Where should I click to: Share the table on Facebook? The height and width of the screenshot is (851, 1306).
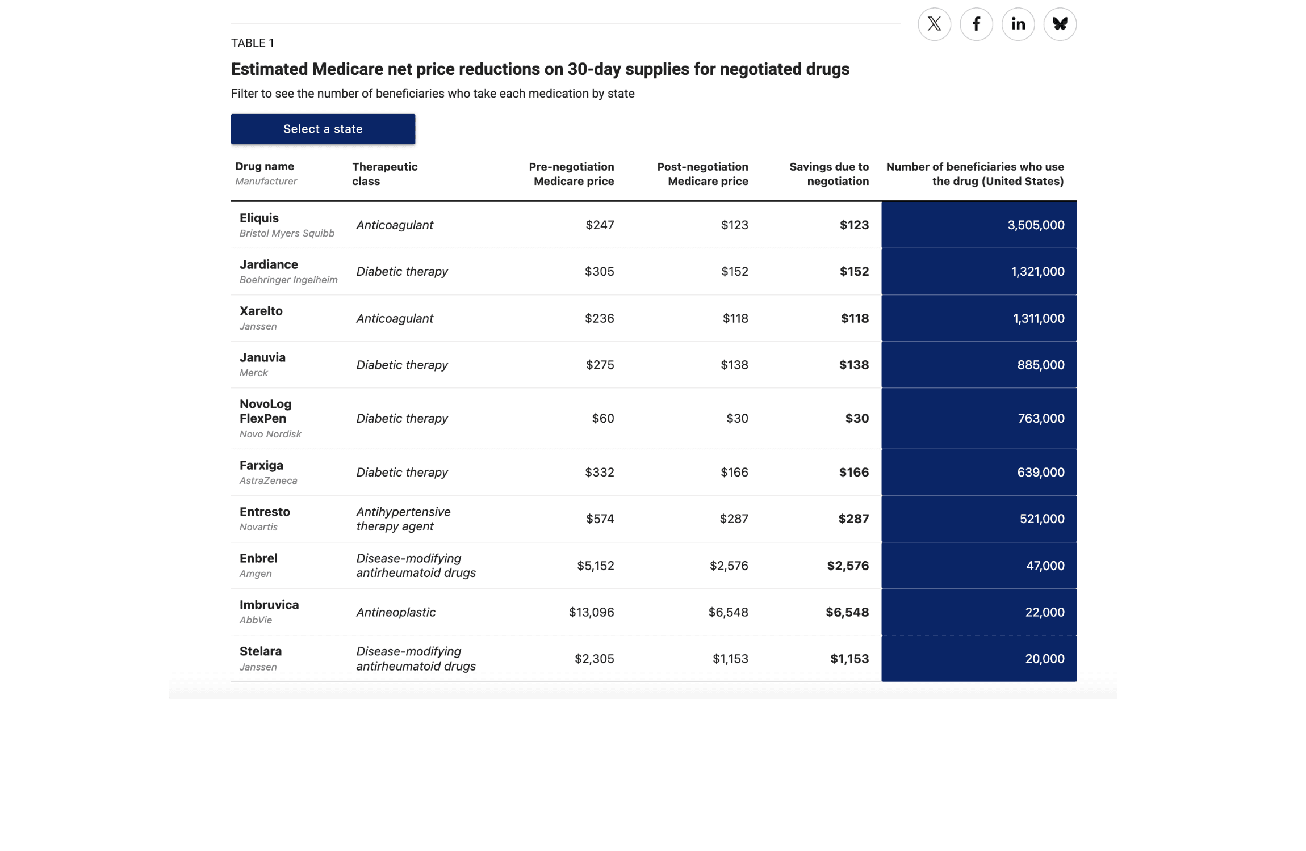[976, 24]
